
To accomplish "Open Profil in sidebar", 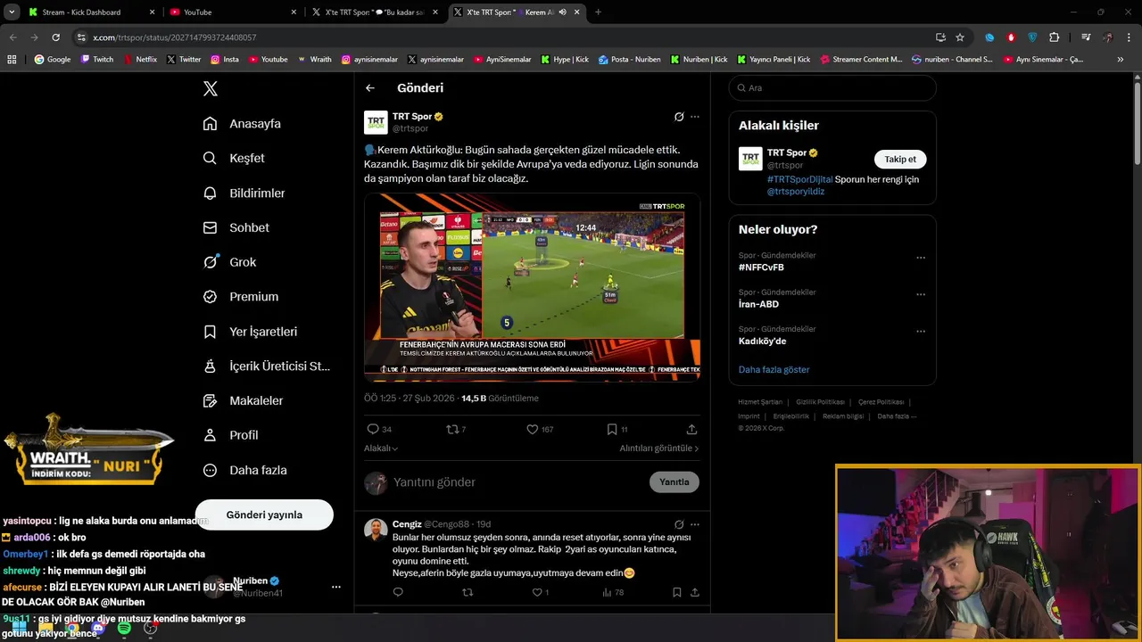I will [230, 435].
